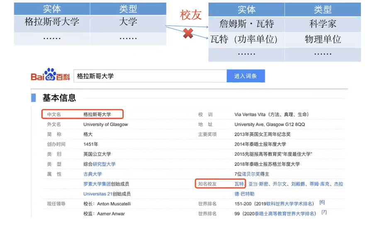This screenshot has height=227, width=375.
Task: Click the 开尔文 alumni link
Action: [x=280, y=184]
